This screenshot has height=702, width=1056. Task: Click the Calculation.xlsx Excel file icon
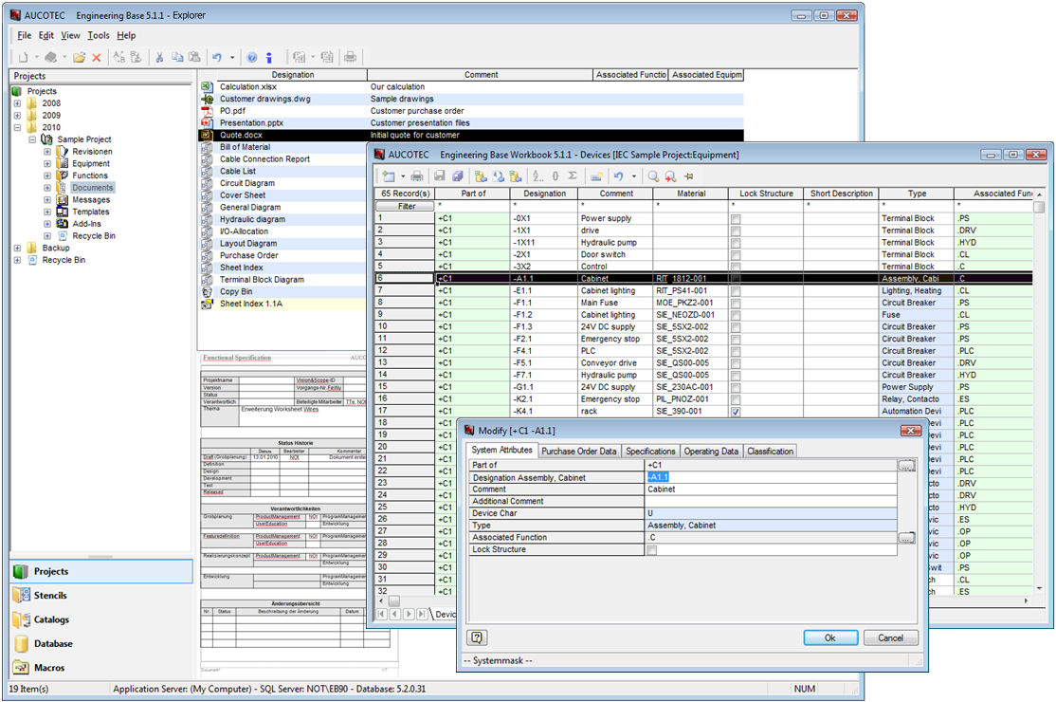(208, 87)
